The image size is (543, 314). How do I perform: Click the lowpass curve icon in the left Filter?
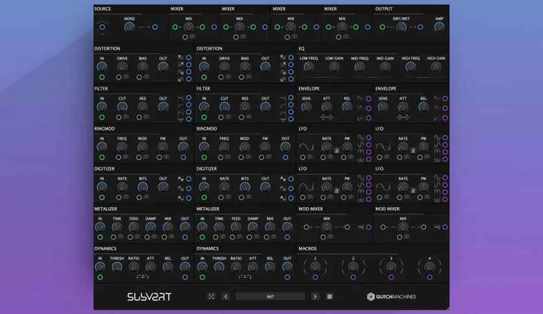pos(181,98)
